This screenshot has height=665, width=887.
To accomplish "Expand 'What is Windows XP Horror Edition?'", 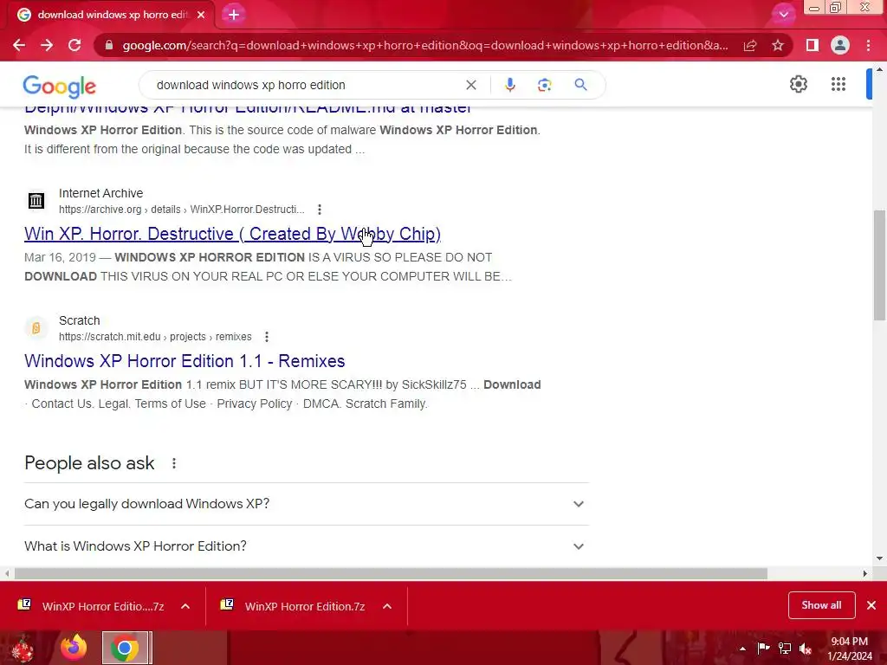I will coord(307,546).
